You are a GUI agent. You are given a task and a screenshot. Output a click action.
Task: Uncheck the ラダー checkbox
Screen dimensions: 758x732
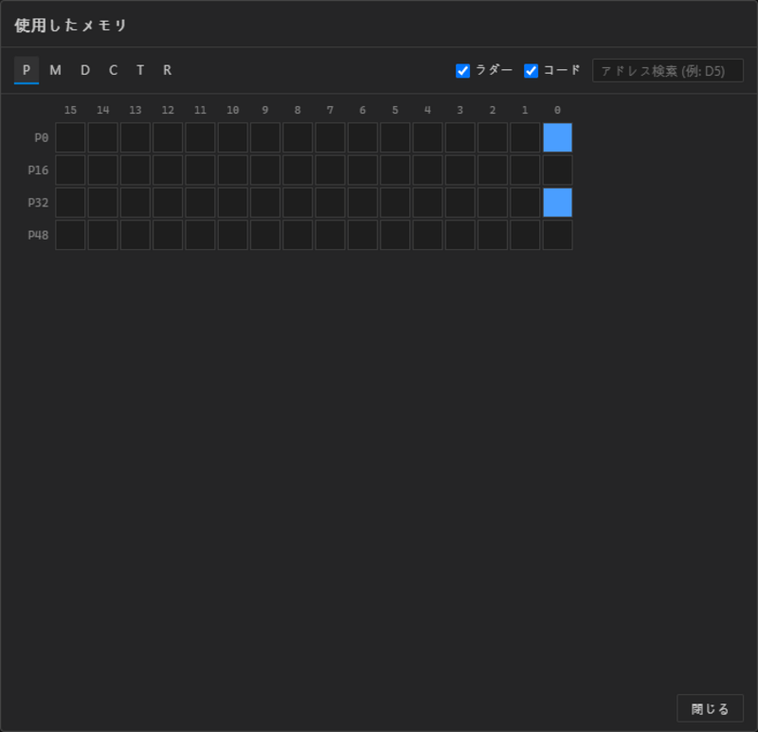pos(462,70)
